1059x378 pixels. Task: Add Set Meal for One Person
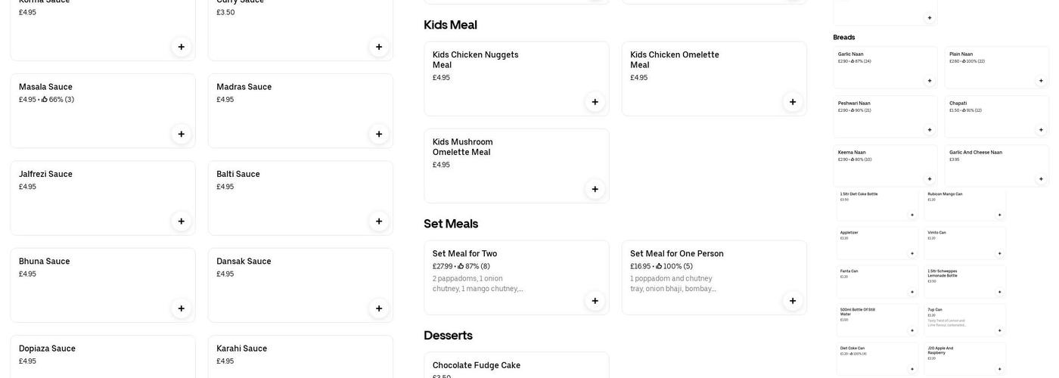click(x=793, y=301)
